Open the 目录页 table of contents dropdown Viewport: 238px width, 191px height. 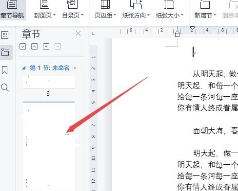tap(73, 16)
